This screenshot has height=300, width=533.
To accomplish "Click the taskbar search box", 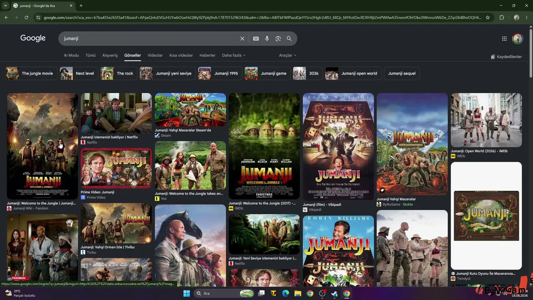I will tap(224, 293).
